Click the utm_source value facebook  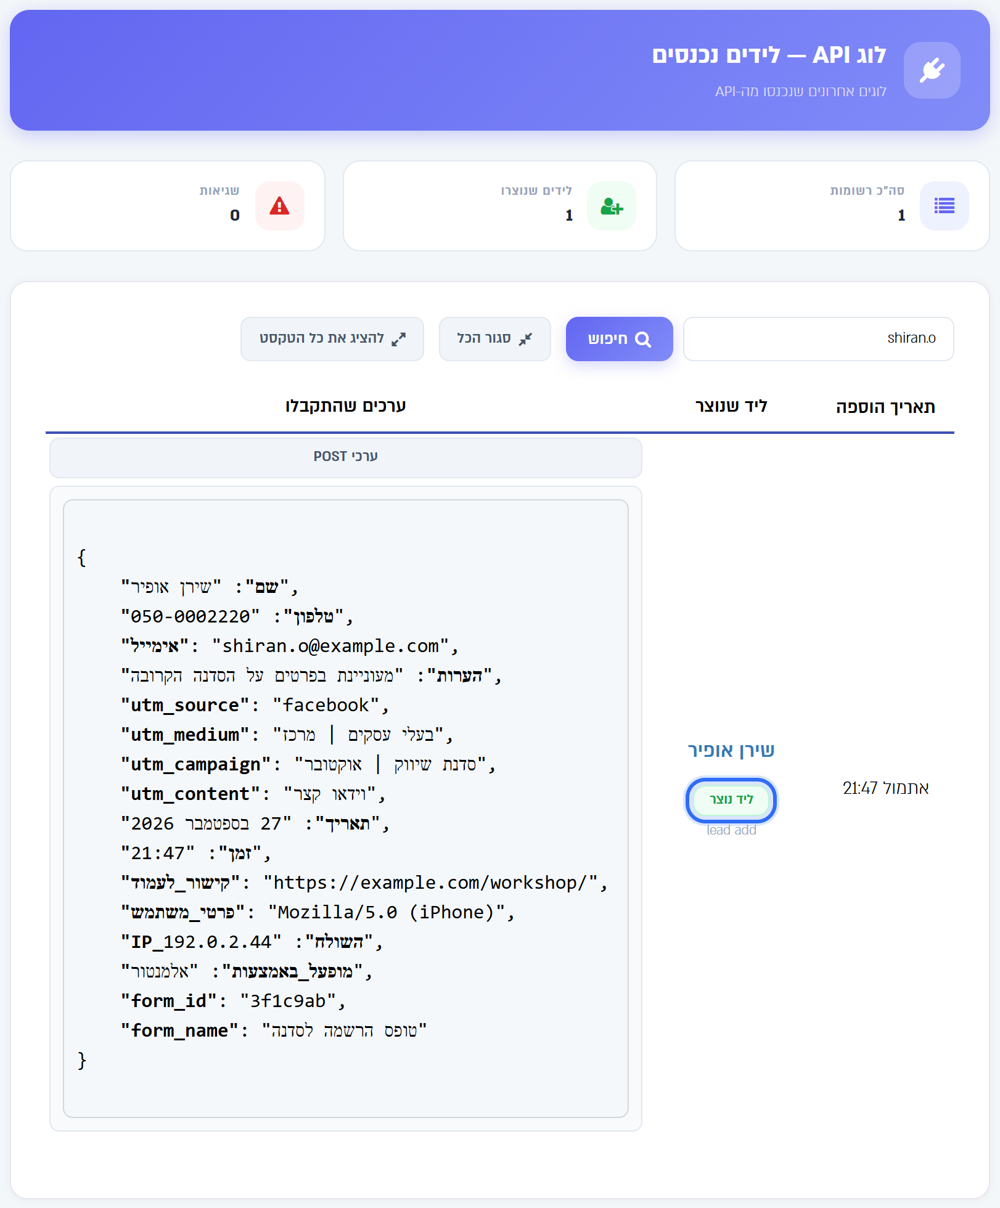tap(326, 705)
